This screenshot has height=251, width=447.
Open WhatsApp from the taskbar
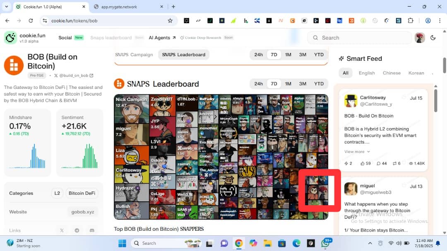pos(326,243)
